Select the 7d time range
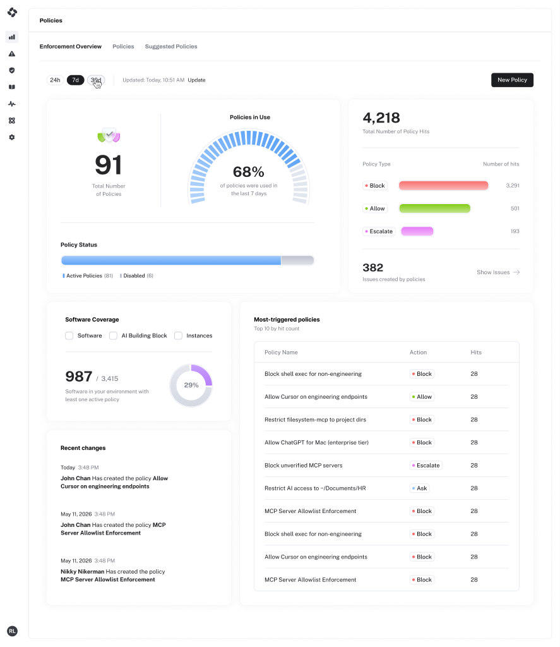The image size is (560, 647). (x=76, y=80)
